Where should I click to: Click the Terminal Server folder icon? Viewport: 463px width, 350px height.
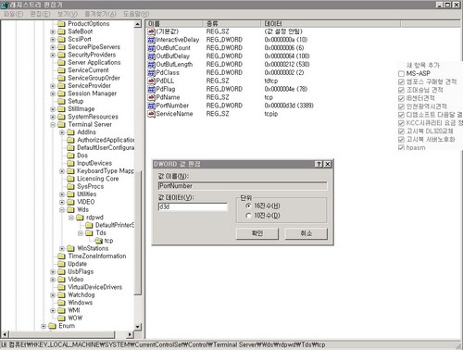click(62, 124)
